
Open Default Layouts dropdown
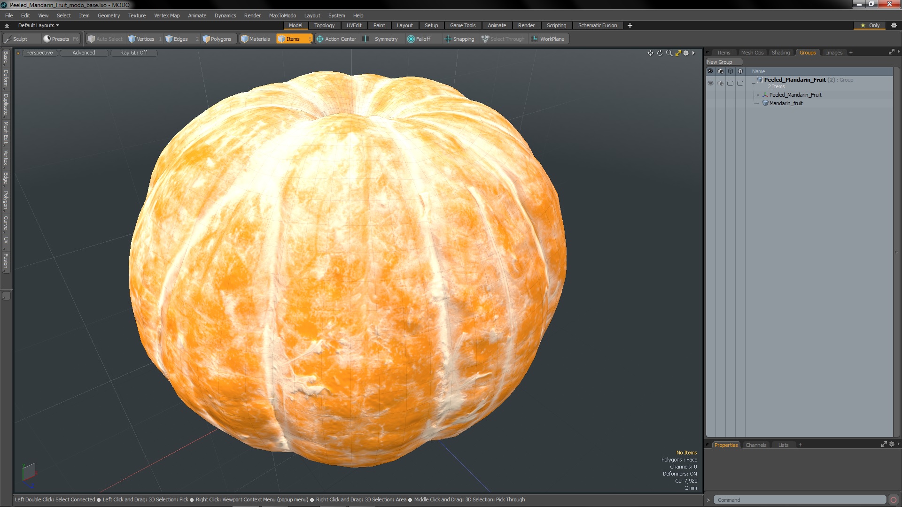pos(39,25)
